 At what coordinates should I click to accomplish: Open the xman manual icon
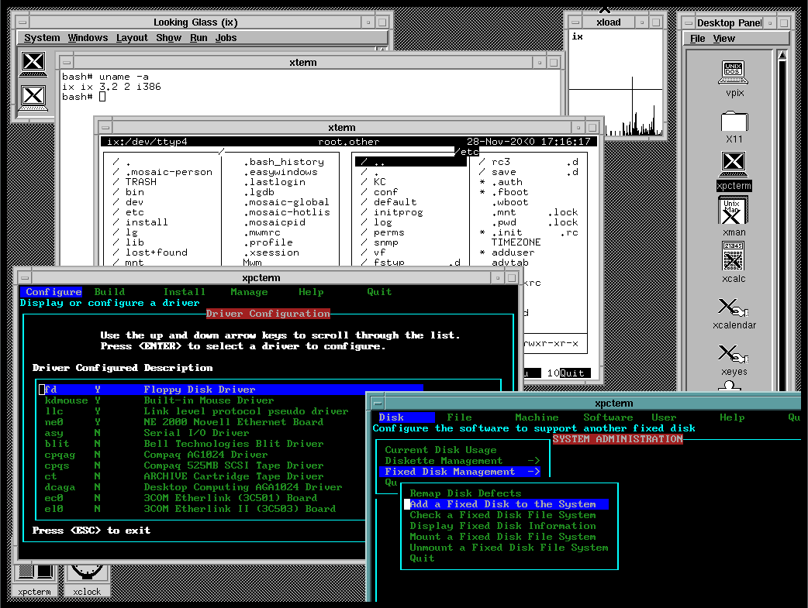(734, 210)
